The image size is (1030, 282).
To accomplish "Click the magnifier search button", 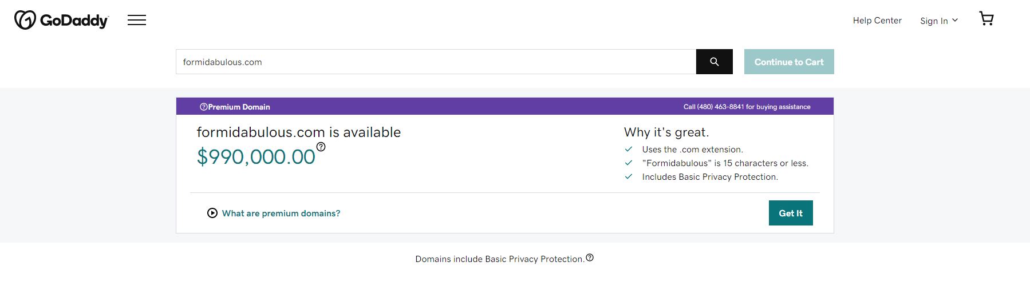I will tap(714, 62).
